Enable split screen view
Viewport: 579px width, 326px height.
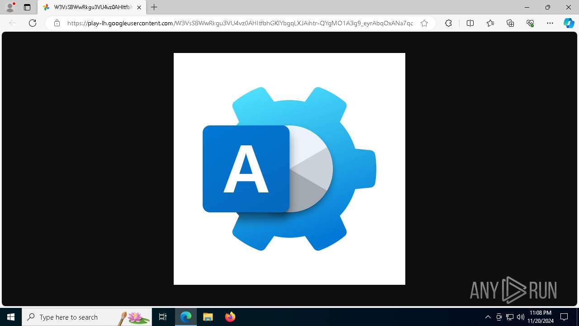click(x=470, y=23)
